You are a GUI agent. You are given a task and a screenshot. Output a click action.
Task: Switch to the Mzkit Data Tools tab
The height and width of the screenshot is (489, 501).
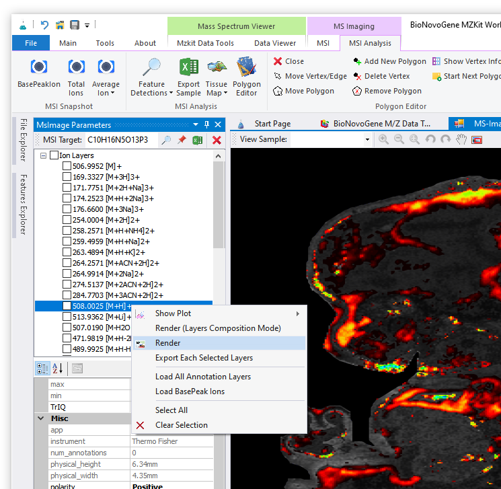tap(205, 43)
